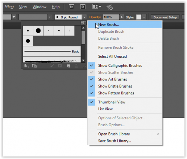
Task: Click the New Brush icon in panel footer
Action: (x=68, y=66)
